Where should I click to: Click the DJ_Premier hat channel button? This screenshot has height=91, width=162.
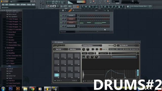point(71,26)
